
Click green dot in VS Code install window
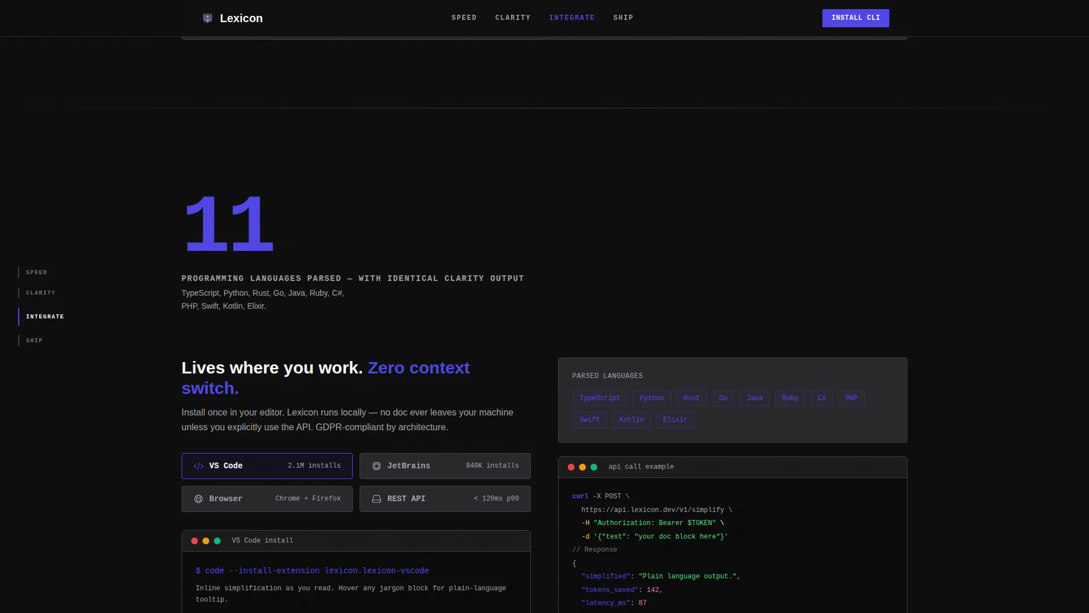point(217,541)
